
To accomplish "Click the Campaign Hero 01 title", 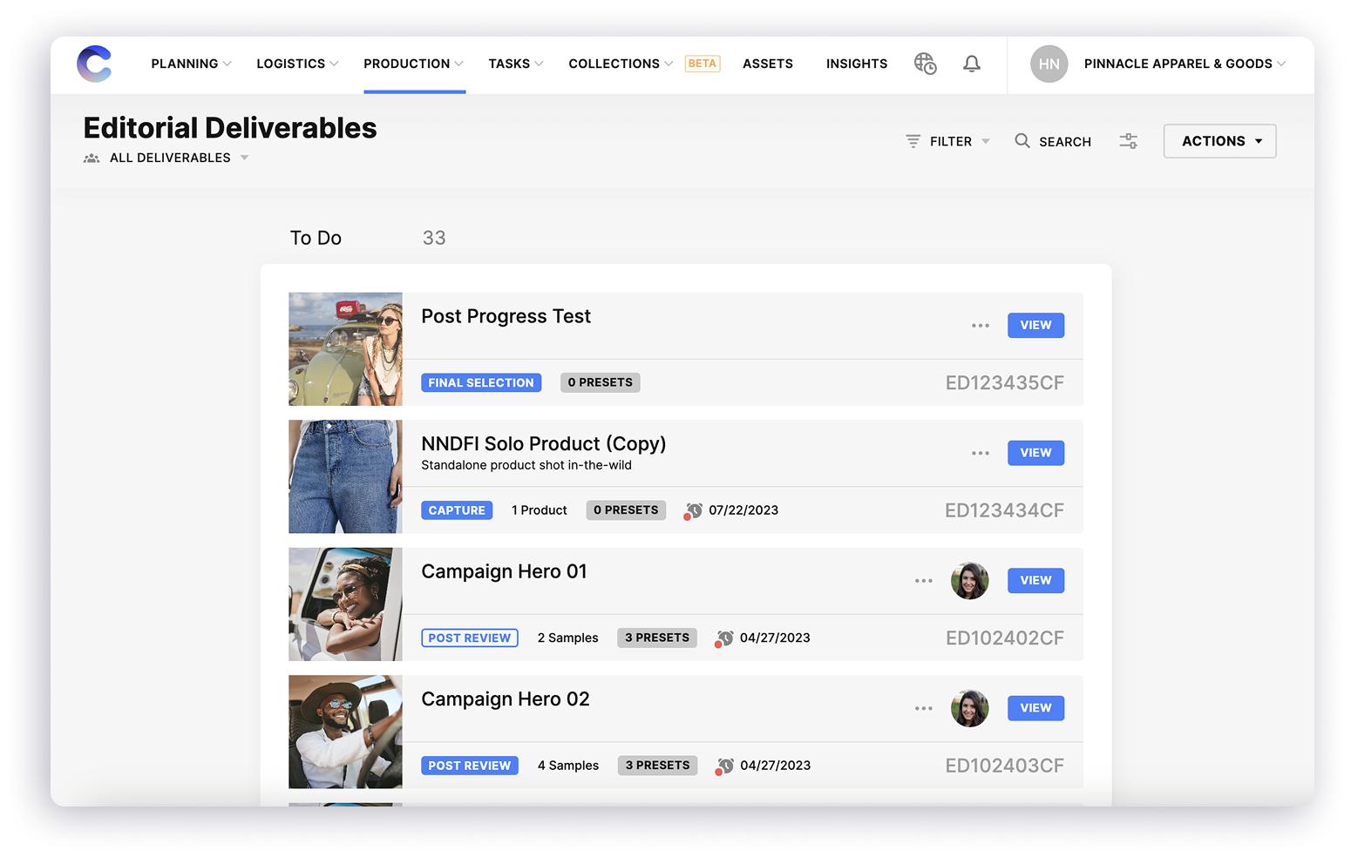I will (x=504, y=571).
